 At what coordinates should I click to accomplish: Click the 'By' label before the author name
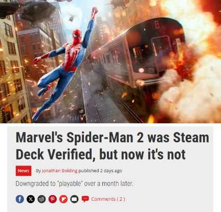click(x=38, y=171)
